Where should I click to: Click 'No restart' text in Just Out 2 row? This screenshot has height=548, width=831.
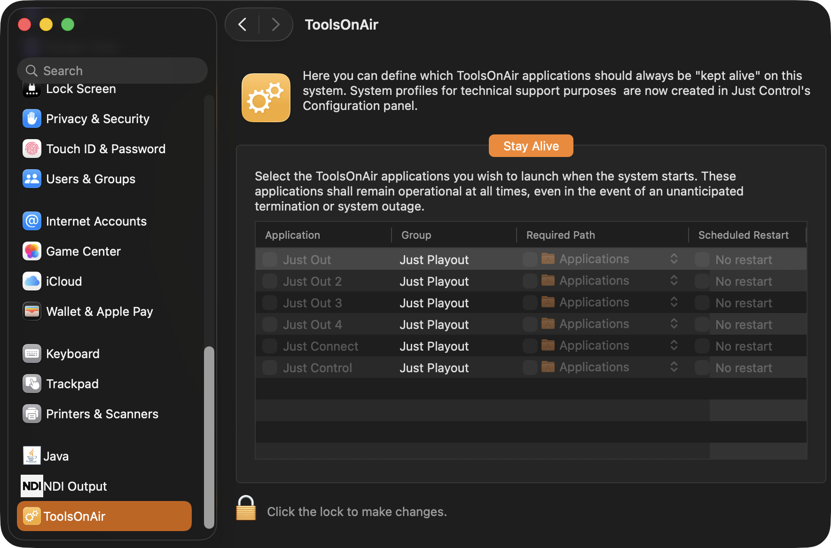[744, 281]
